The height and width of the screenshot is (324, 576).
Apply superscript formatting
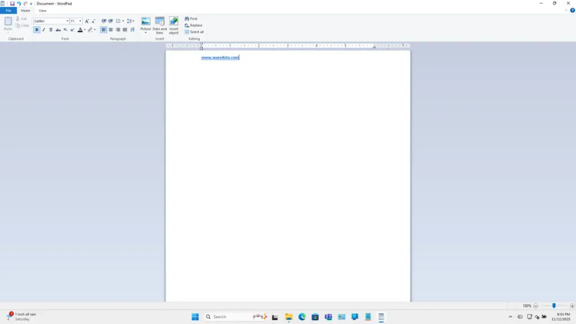(71, 29)
